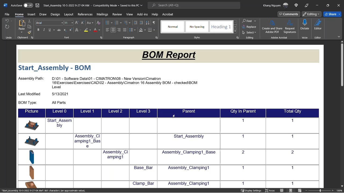This screenshot has height=193, width=344.
Task: Apply strikethrough formatting
Action: click(59, 30)
